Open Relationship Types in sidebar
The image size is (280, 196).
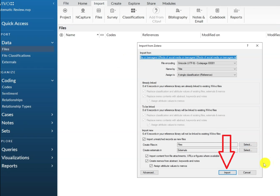coord(16,106)
